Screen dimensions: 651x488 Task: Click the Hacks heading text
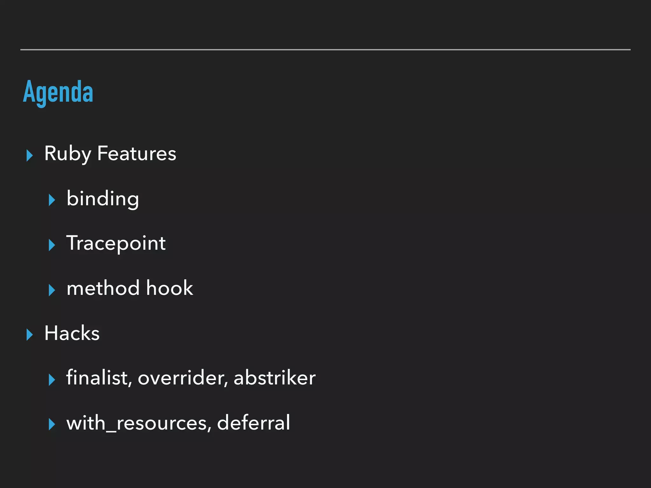tap(72, 333)
